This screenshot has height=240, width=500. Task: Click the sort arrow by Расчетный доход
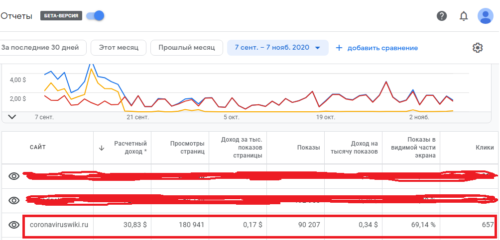coord(102,148)
